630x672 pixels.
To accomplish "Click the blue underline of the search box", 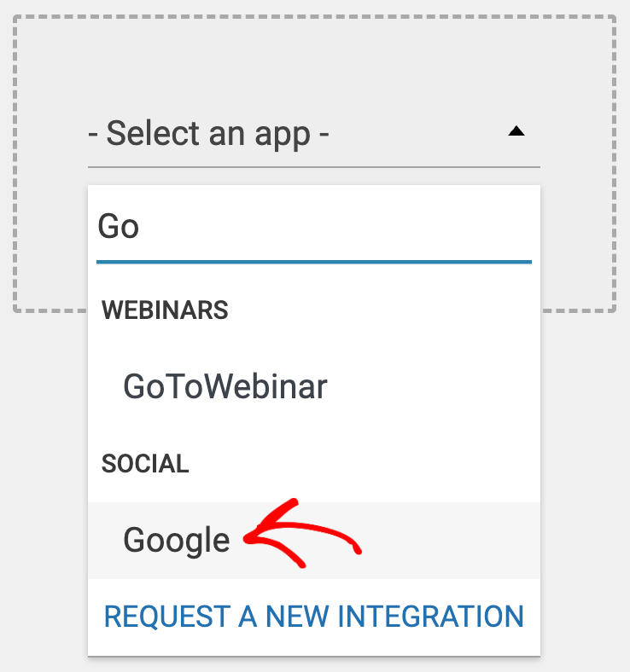I will 313,262.
